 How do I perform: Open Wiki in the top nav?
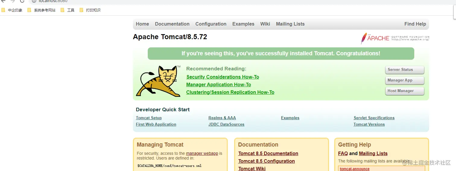click(x=265, y=24)
